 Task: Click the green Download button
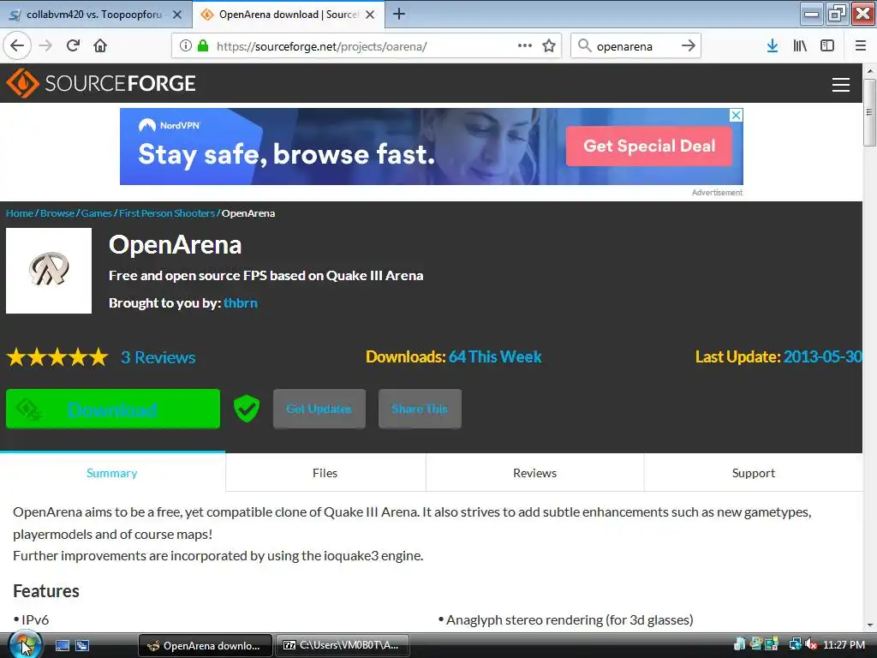point(112,409)
